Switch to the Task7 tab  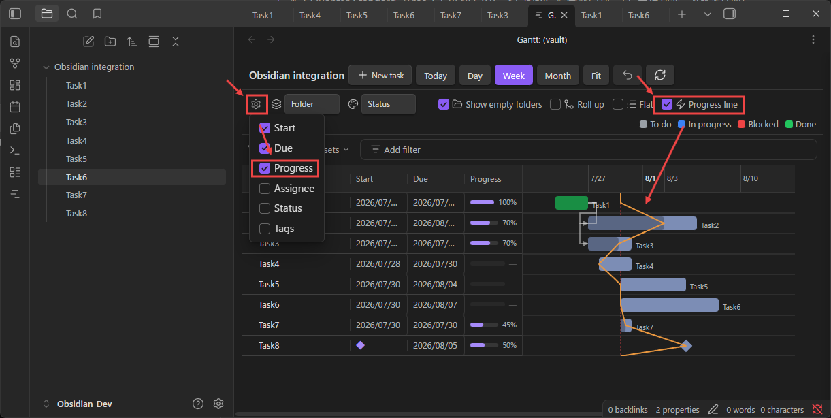pyautogui.click(x=451, y=15)
